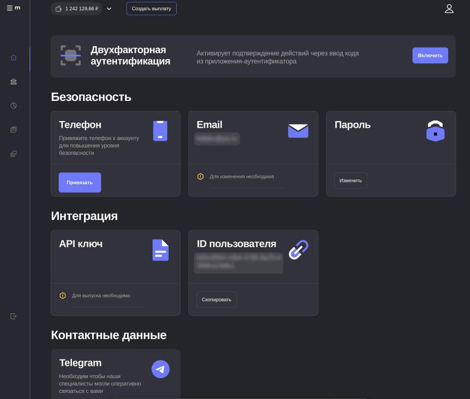
Task: Click the warning icon in API ключ card
Action: tap(62, 296)
